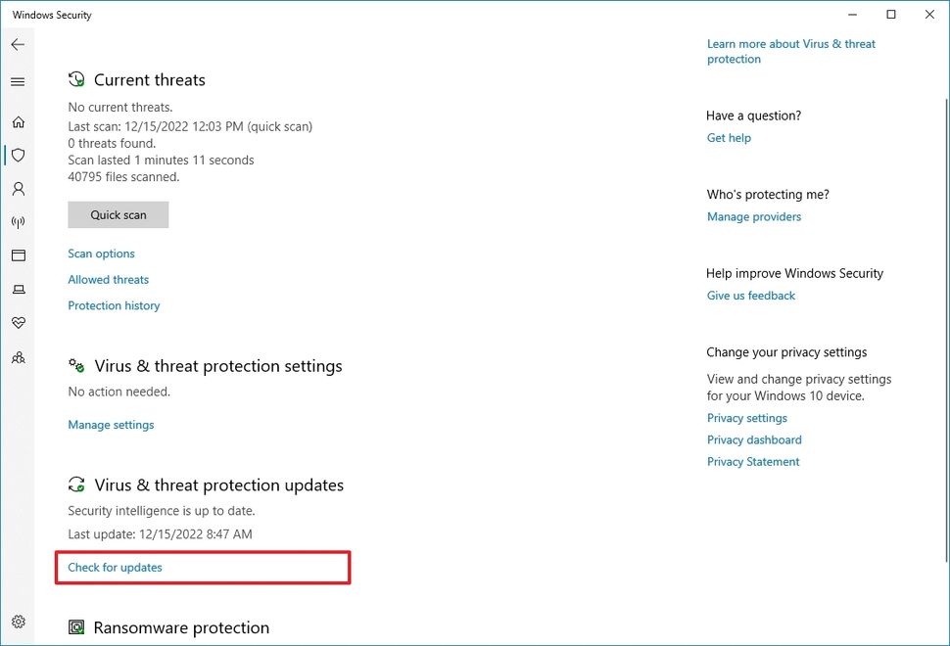Image resolution: width=950 pixels, height=646 pixels.
Task: Open Account protection with the person icon
Action: point(18,188)
